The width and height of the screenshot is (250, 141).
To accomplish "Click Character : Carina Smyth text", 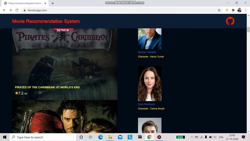I will [x=151, y=108].
